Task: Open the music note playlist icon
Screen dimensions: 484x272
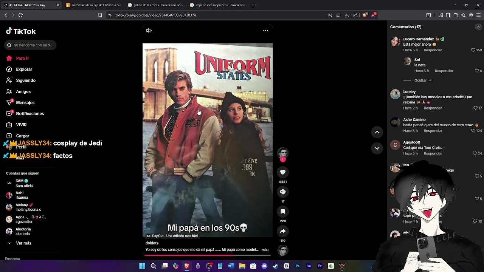Action: 441,15
